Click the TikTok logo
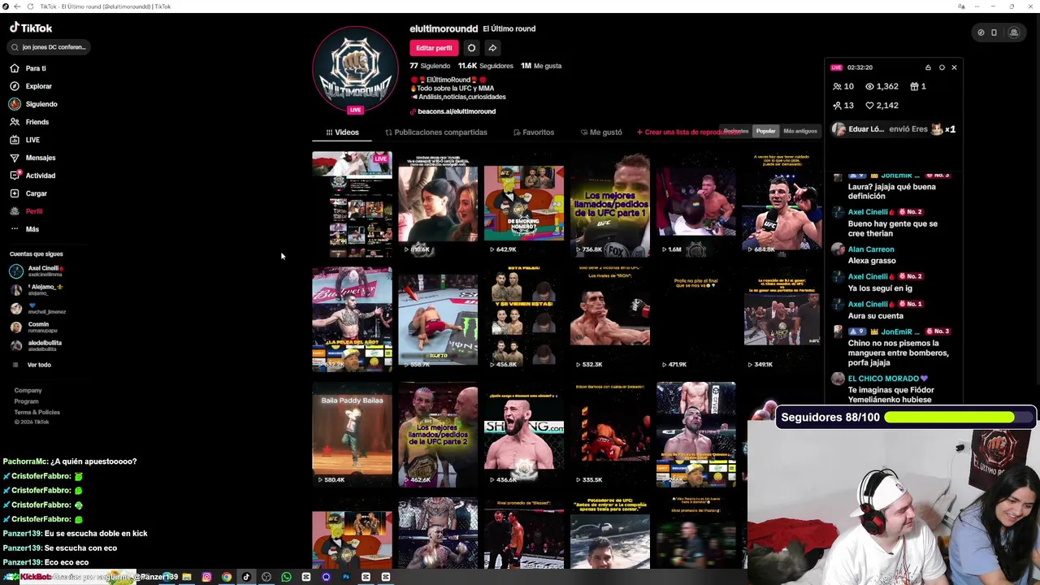 [31, 28]
